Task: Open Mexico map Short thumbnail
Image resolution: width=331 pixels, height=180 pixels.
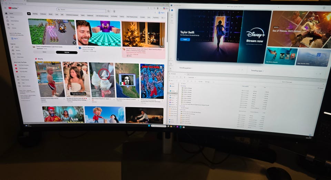Action: click(127, 81)
